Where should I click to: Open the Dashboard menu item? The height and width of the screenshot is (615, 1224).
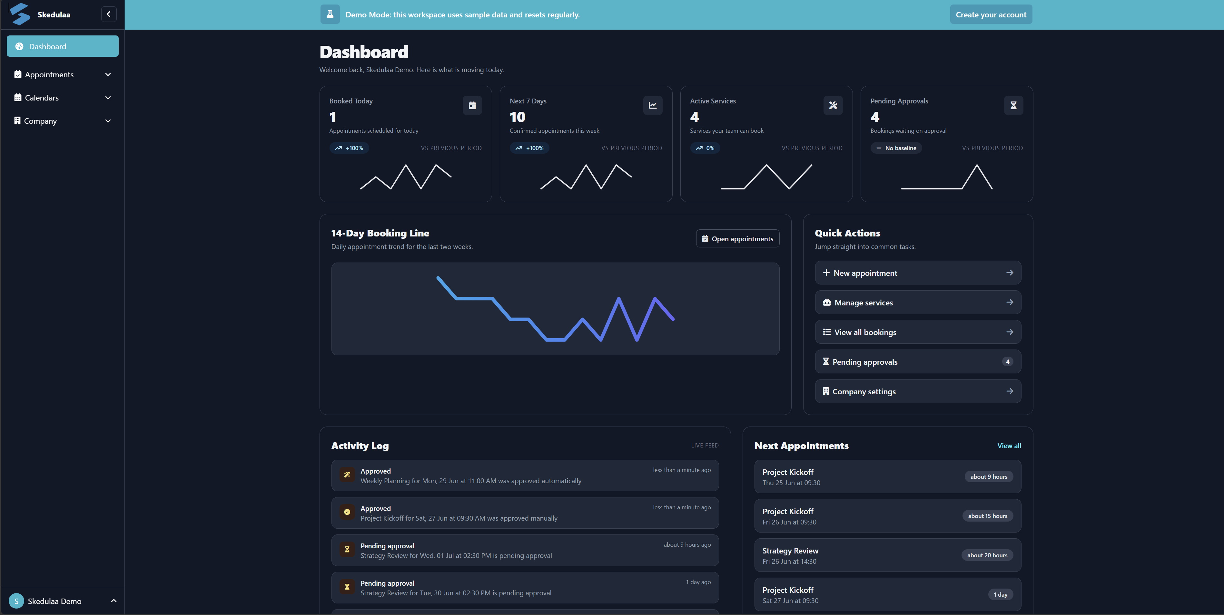point(63,46)
